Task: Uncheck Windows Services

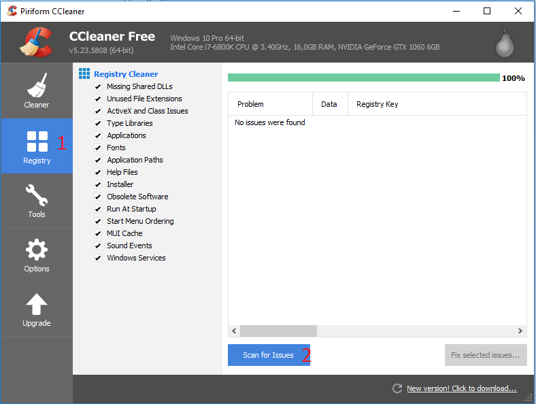Action: [x=98, y=258]
